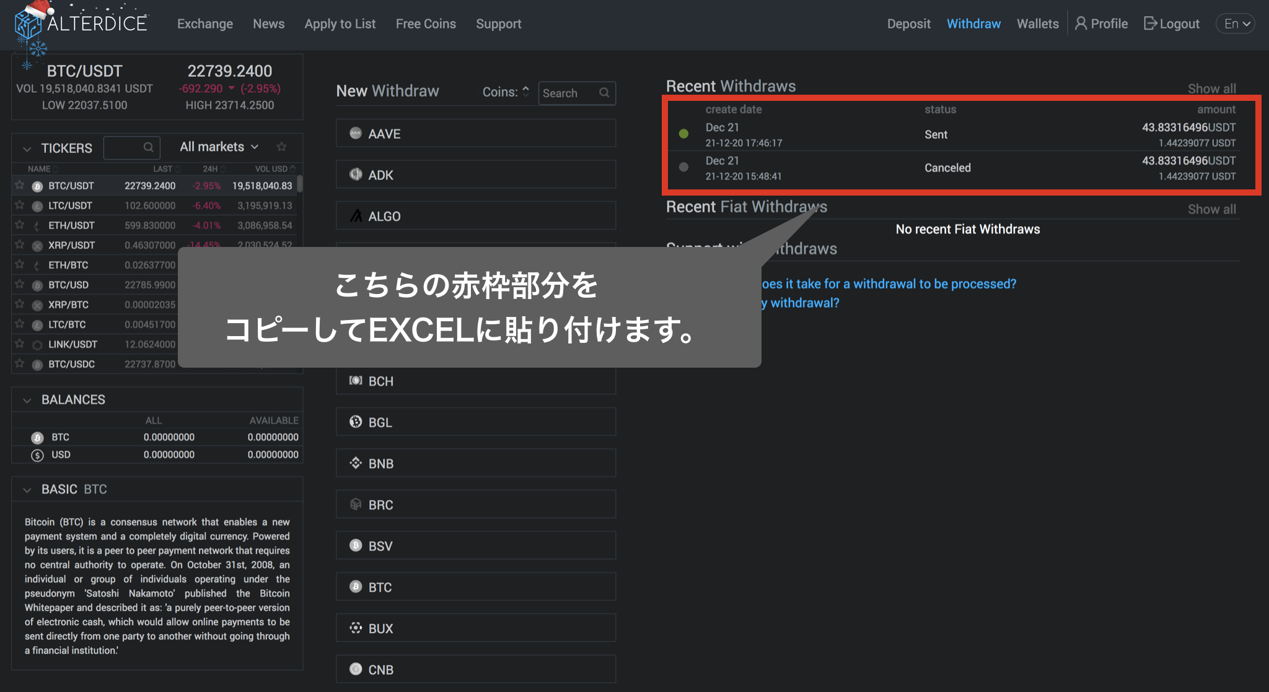The width and height of the screenshot is (1269, 692).
Task: Click the green Sent status dot
Action: (x=683, y=134)
